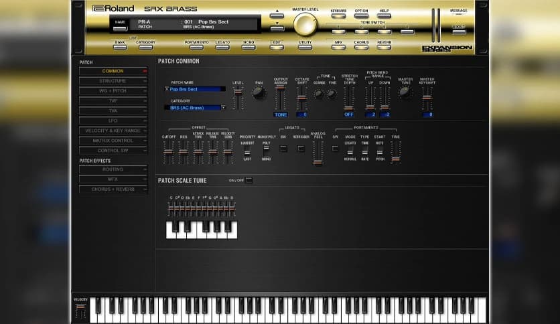The height and width of the screenshot is (324, 560).
Task: Select the Structure tab
Action: point(113,81)
